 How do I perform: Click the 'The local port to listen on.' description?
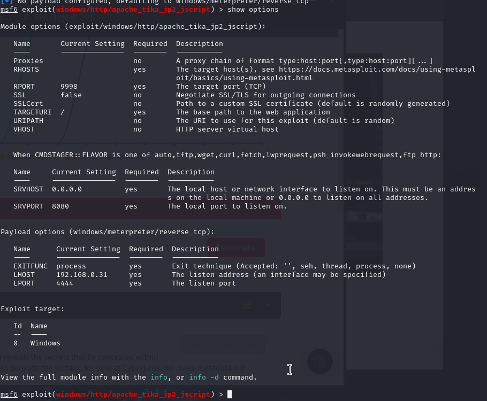pos(227,206)
